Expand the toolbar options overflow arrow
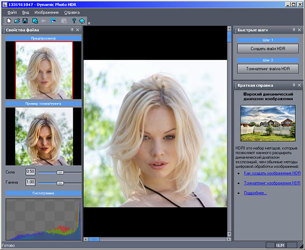Image resolution: width=305 pixels, height=250 pixels. tap(89, 23)
